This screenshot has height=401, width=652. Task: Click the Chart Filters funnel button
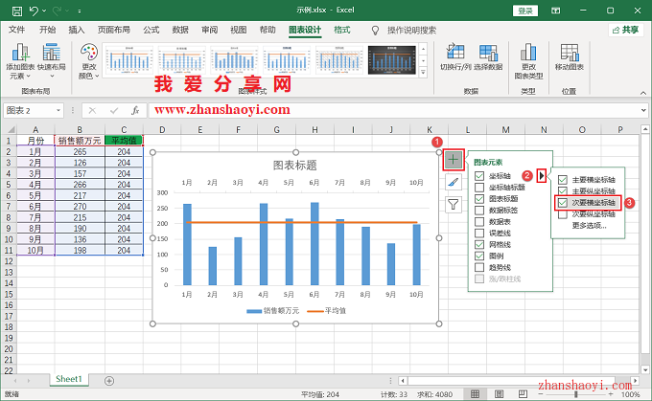click(x=454, y=204)
